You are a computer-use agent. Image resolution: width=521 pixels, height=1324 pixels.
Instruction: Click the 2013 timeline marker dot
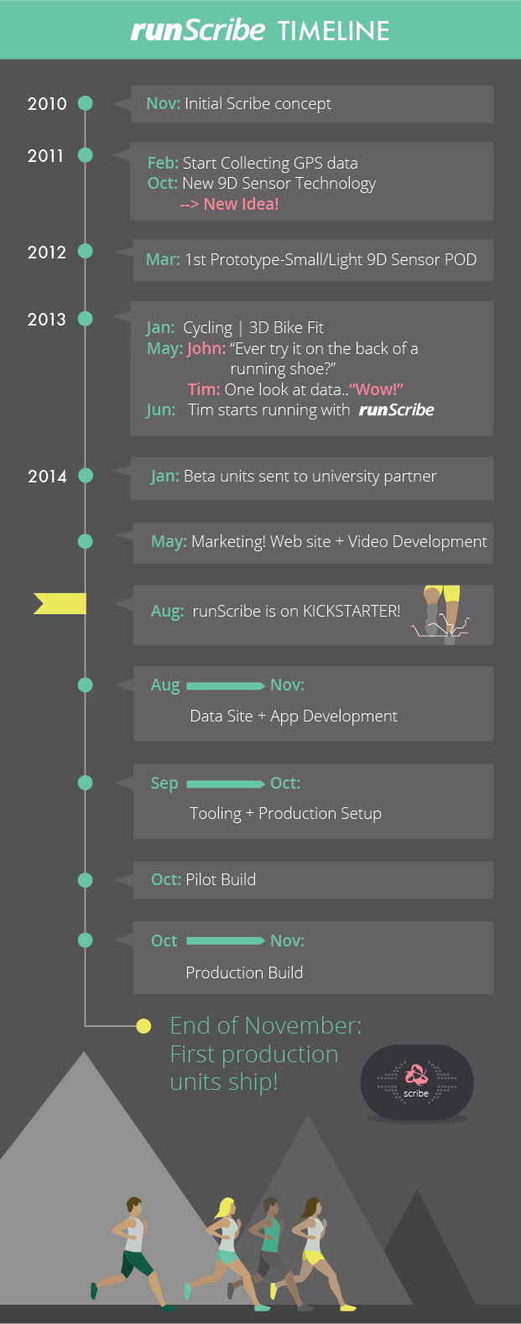tap(85, 319)
